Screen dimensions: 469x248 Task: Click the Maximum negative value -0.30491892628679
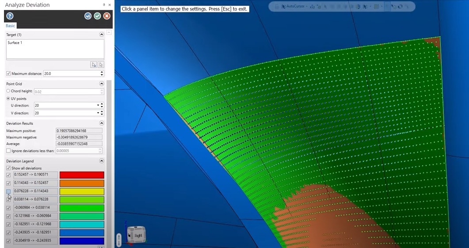(79, 137)
